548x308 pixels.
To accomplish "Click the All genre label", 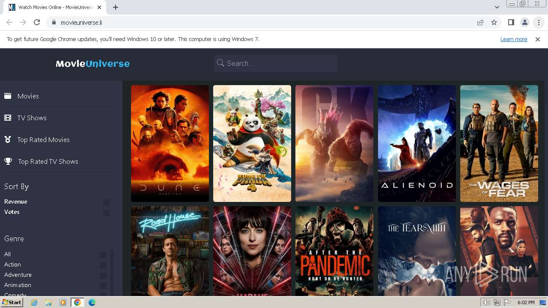I will point(7,254).
